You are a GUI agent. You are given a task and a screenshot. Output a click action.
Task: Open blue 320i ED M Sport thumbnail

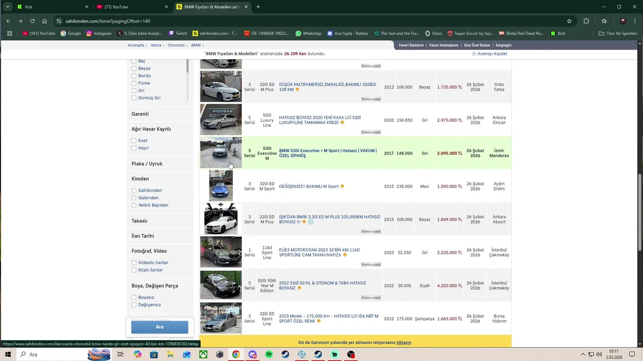point(221,186)
